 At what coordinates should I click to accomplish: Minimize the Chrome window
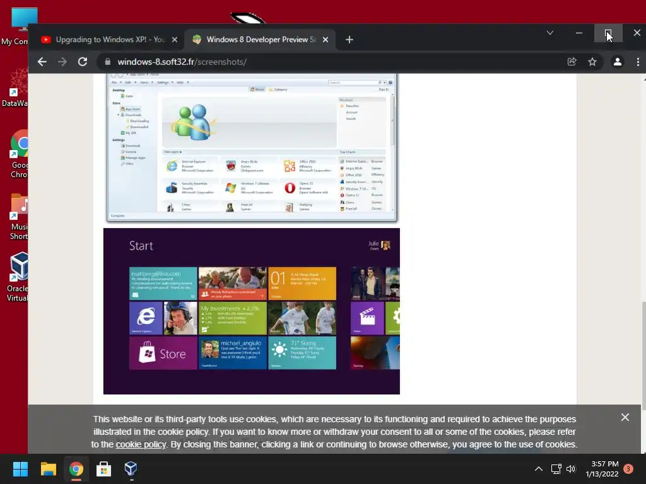pos(579,33)
